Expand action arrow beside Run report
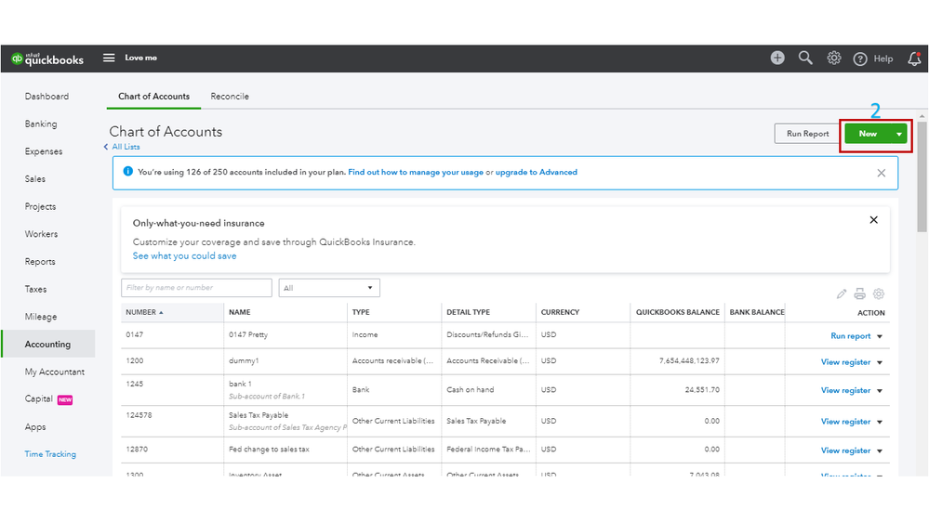The width and height of the screenshot is (929, 522). pyautogui.click(x=880, y=336)
